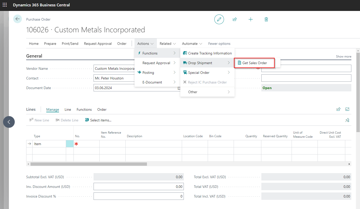
Task: Select the Request Approval tab
Action: pyautogui.click(x=98, y=44)
